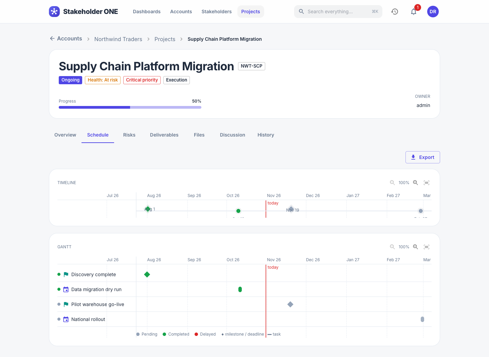Click the calendar icon beside Data migration dry run
489x357 pixels.
click(x=66, y=289)
